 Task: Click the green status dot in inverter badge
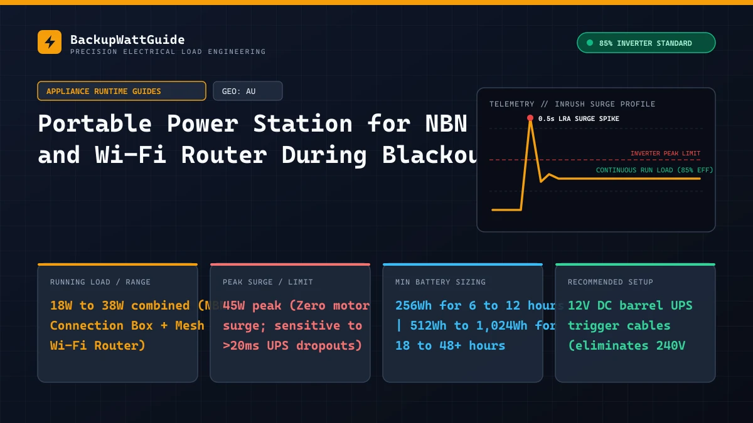coord(590,43)
